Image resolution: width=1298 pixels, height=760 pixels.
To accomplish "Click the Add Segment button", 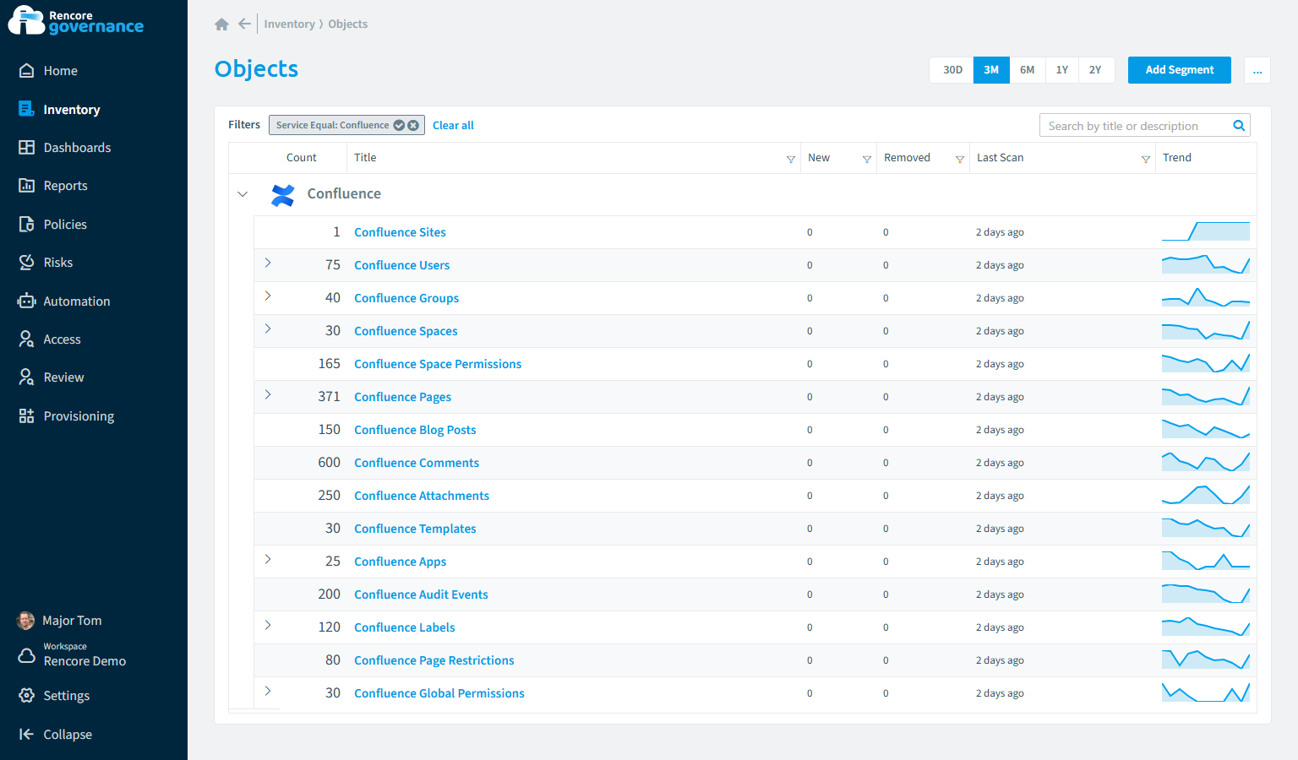I will click(x=1179, y=70).
